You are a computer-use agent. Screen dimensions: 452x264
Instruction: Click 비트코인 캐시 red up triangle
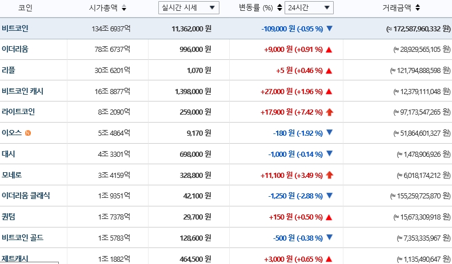coord(329,92)
